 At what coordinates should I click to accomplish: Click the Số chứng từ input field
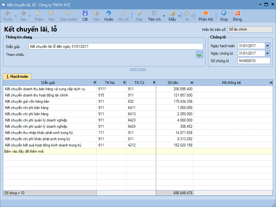[254, 61]
